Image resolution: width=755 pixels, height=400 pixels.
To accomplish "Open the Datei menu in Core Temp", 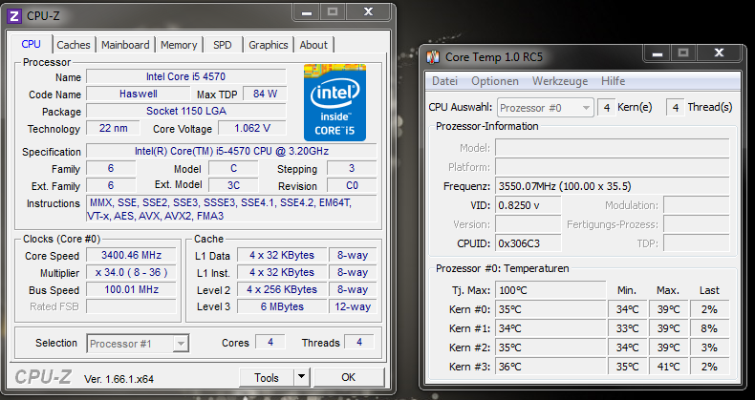I will [444, 81].
